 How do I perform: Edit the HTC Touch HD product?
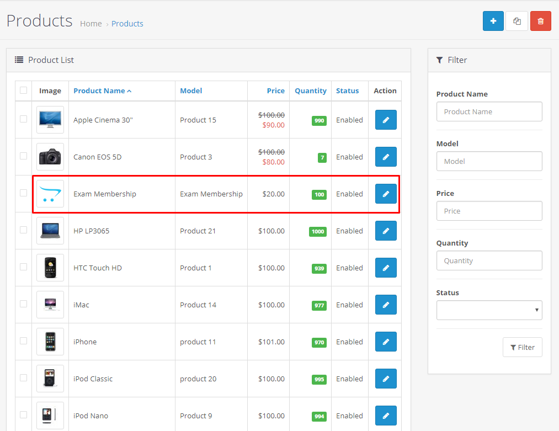[386, 268]
